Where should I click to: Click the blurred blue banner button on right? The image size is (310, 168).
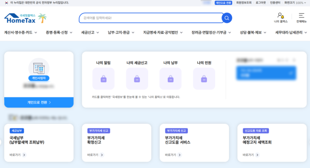click(266, 73)
